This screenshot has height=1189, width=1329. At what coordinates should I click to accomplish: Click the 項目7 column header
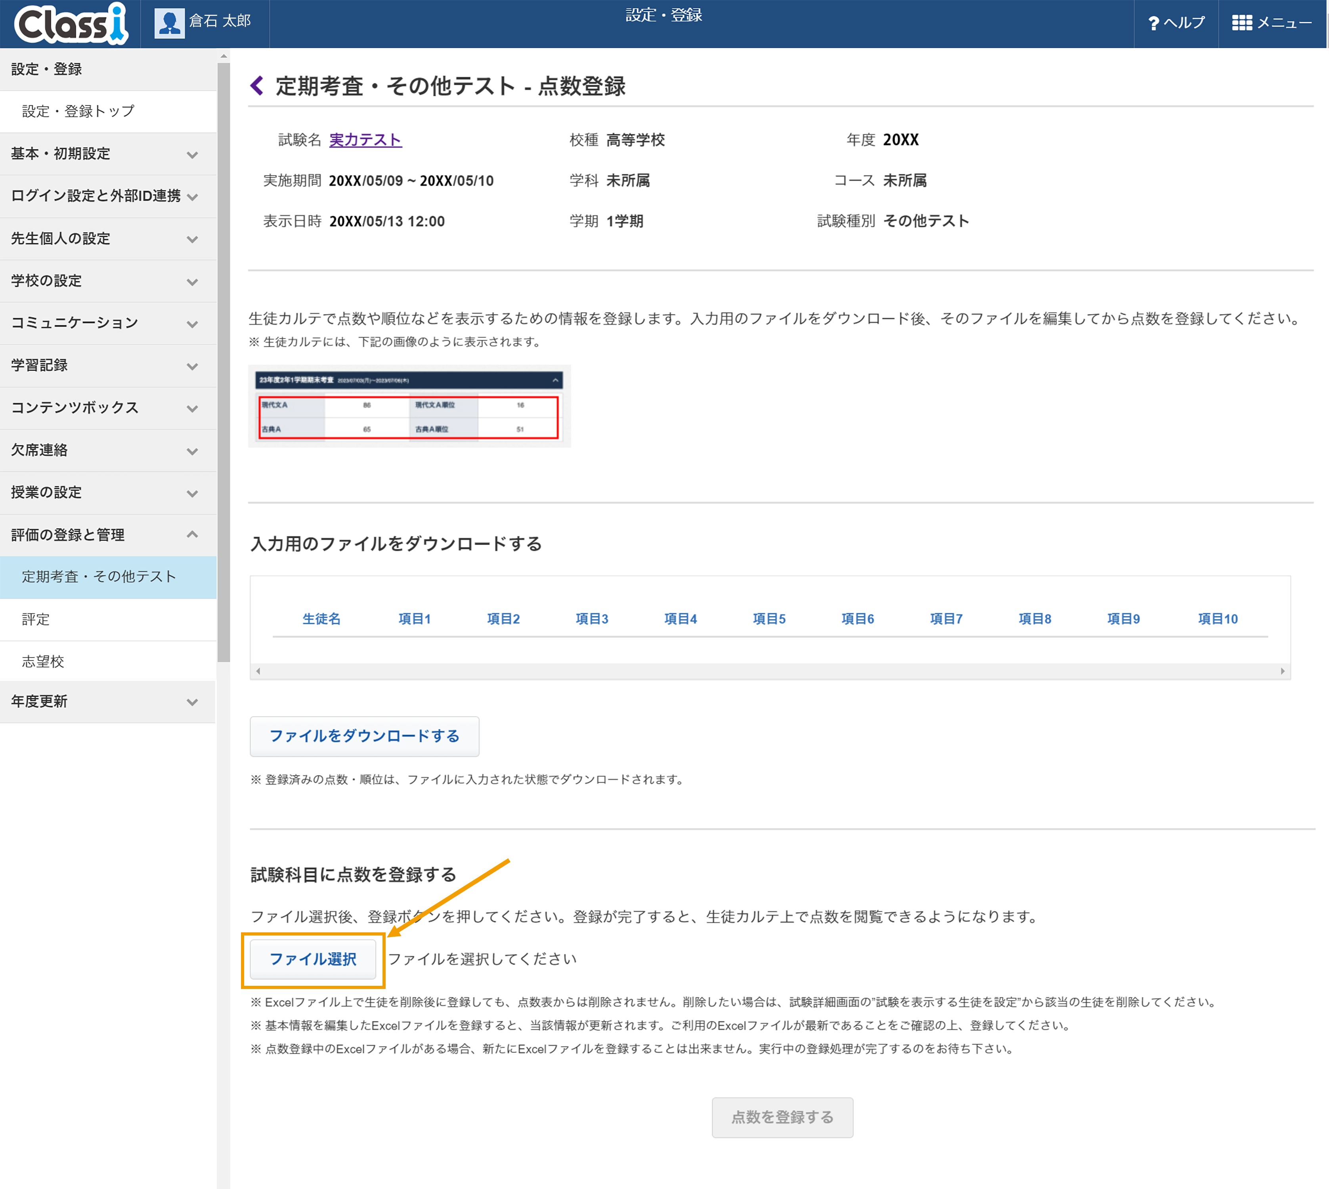tap(946, 619)
